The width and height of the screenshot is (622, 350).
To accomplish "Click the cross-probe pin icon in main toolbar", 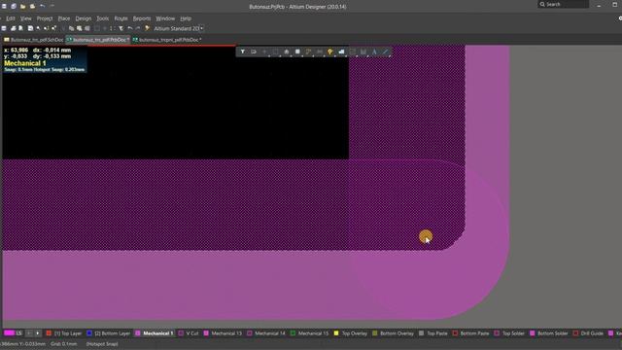I will click(147, 28).
